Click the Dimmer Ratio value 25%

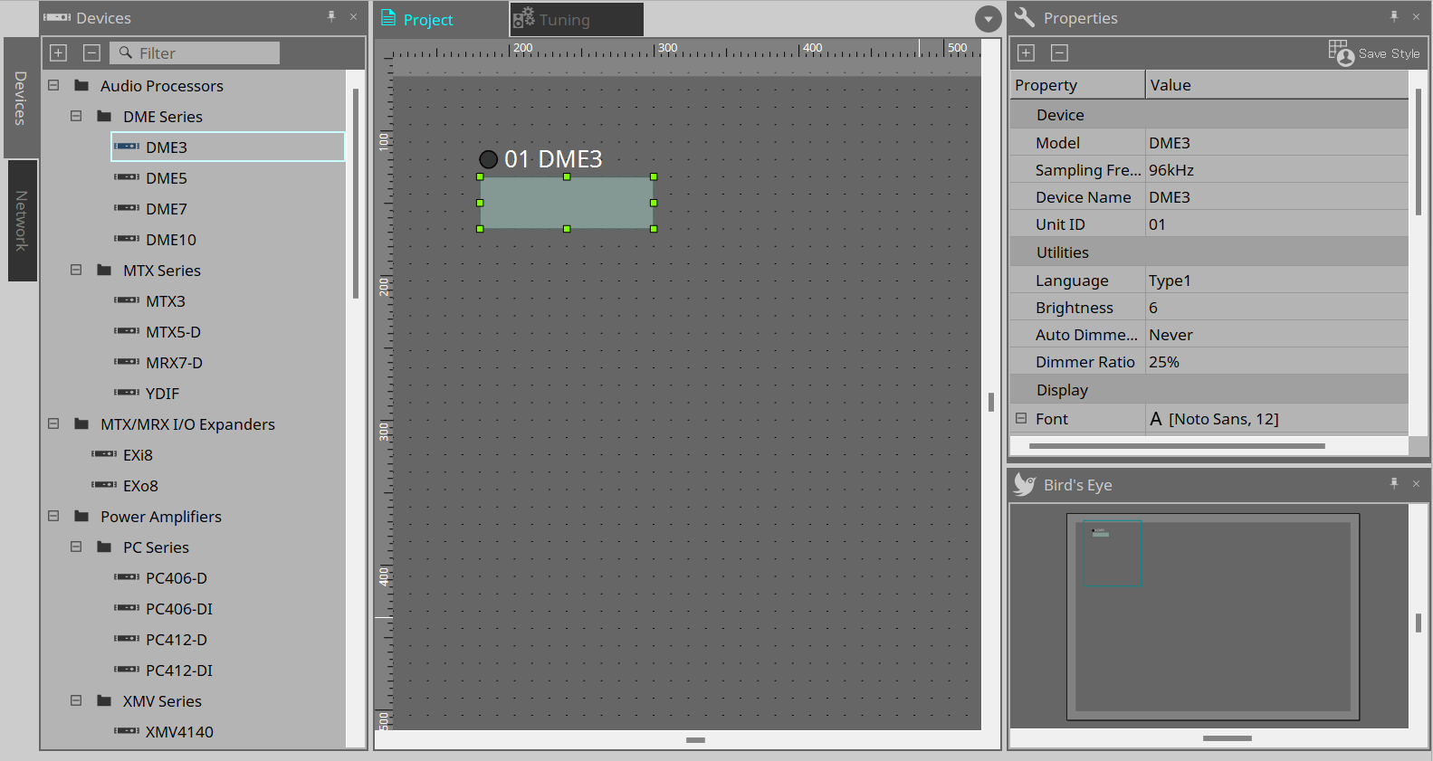[x=1276, y=362]
